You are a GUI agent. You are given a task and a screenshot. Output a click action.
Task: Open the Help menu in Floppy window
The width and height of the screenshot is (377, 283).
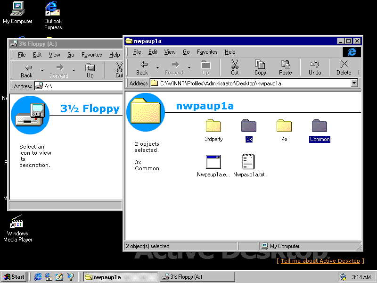(x=115, y=55)
